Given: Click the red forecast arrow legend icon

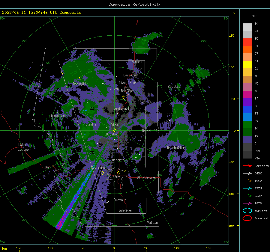Looking at the screenshot, I should point(247,166).
